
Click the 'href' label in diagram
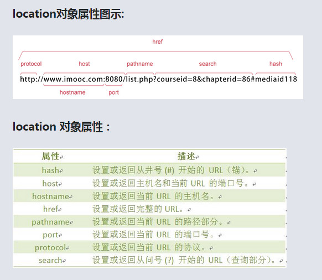(x=157, y=42)
